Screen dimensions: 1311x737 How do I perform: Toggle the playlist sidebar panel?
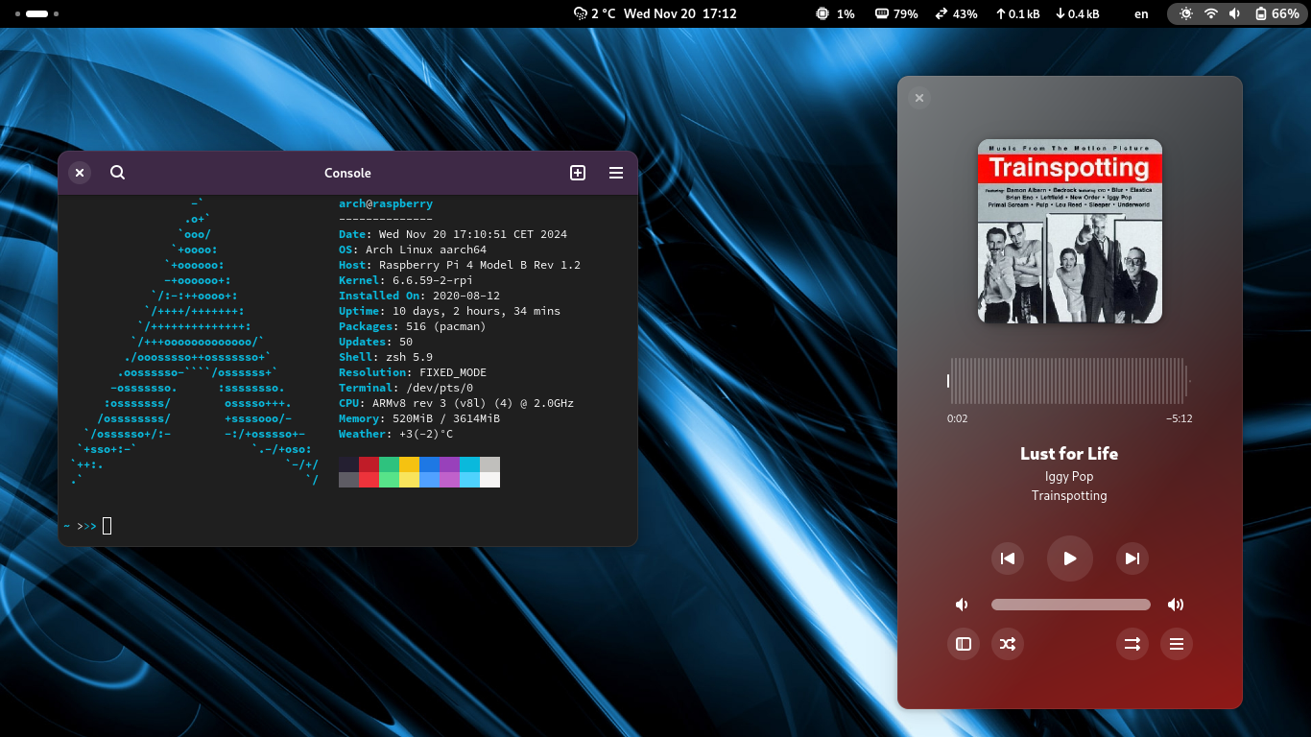click(x=964, y=644)
